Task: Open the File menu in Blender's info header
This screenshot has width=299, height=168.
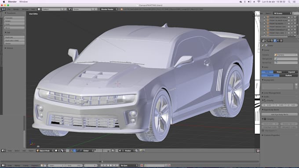Action: point(9,9)
